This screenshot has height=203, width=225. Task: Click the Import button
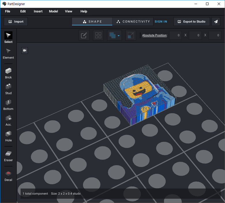tap(16, 22)
